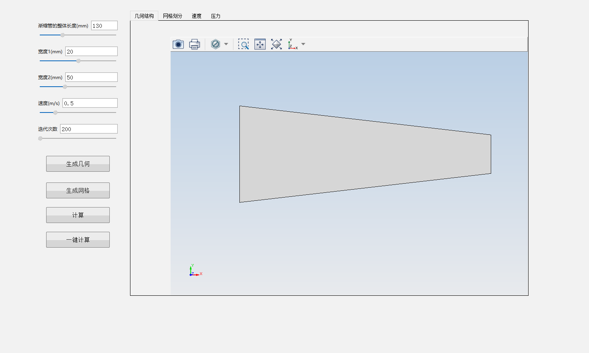Take a snapshot with the camera icon
The height and width of the screenshot is (353, 589).
click(x=178, y=44)
